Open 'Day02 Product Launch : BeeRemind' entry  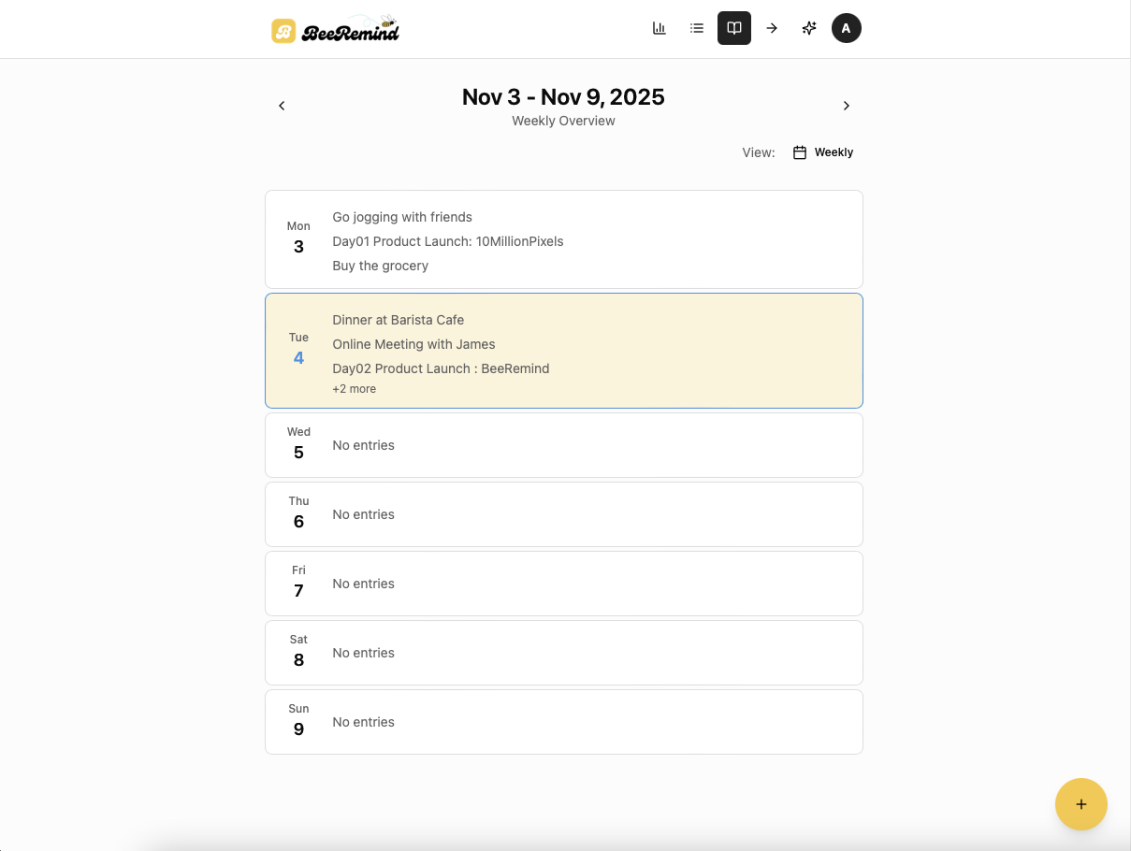[x=441, y=368]
